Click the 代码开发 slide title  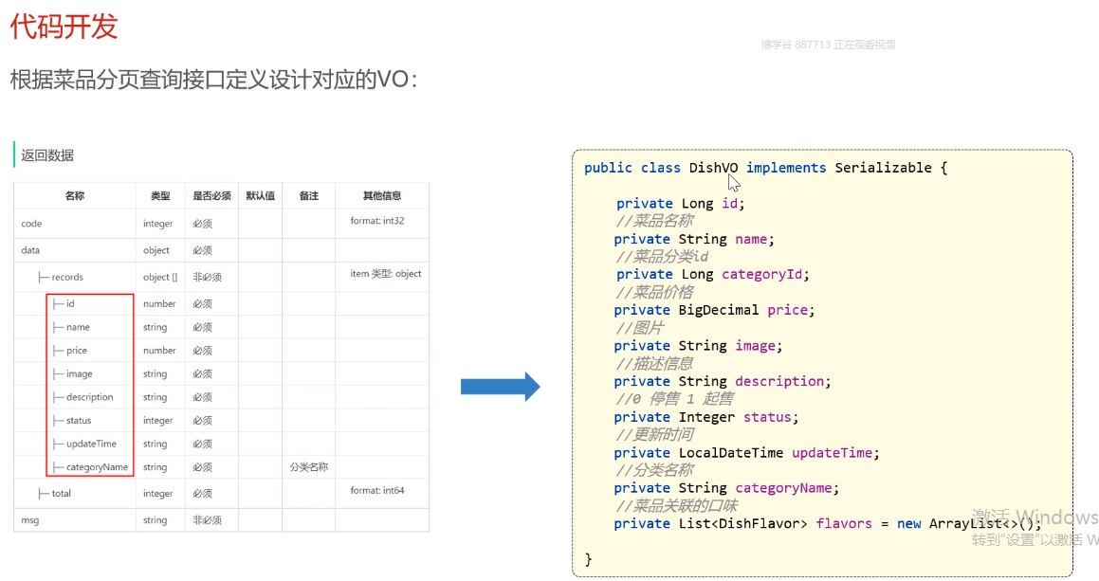[x=64, y=26]
